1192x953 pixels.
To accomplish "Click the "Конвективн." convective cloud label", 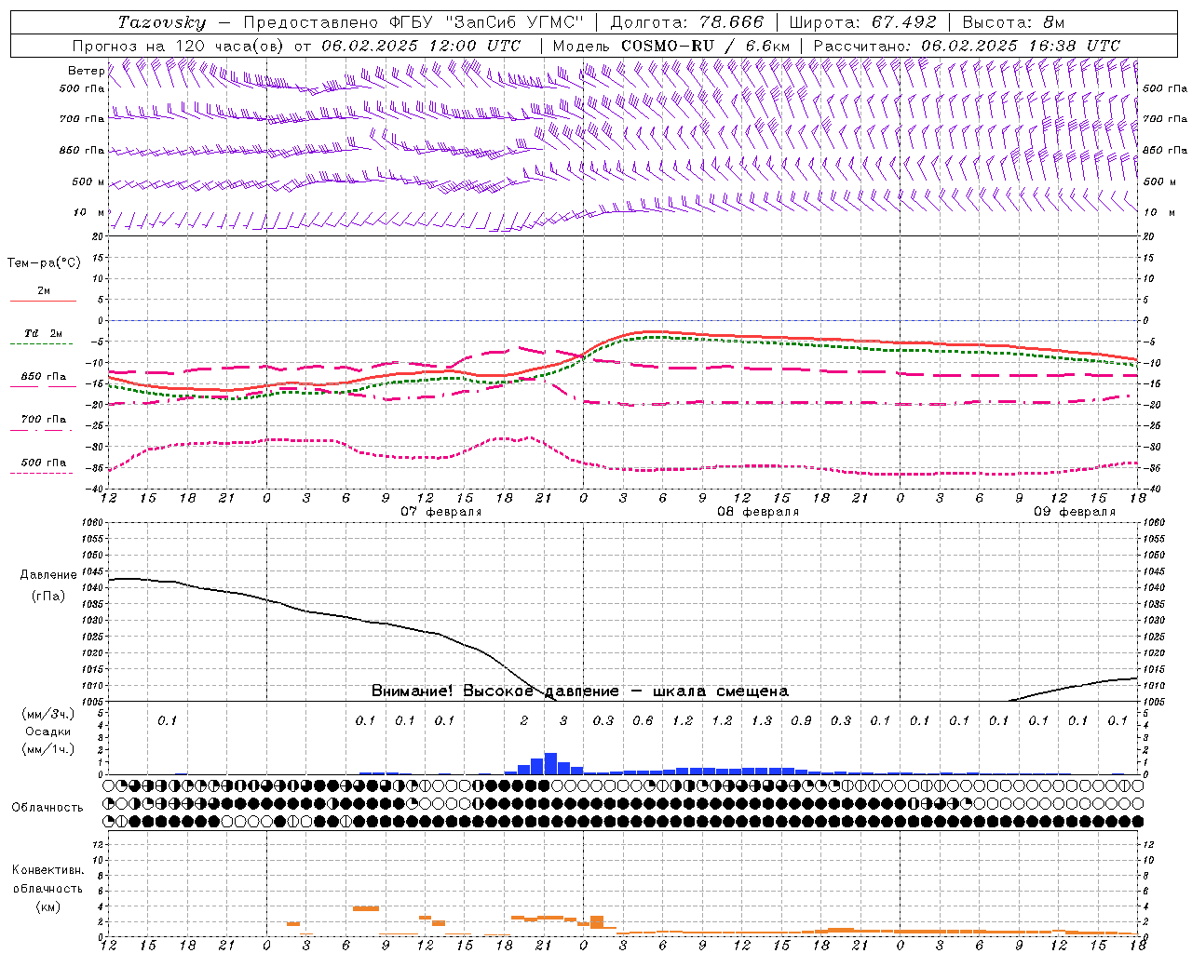I will coord(47,870).
